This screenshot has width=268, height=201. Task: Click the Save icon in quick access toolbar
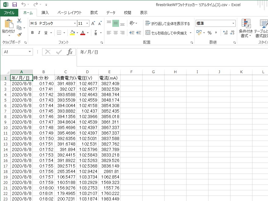click(14, 5)
